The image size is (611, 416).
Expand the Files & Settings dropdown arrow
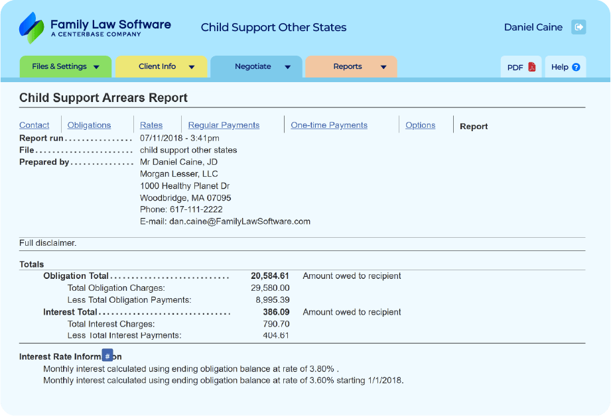(x=96, y=67)
